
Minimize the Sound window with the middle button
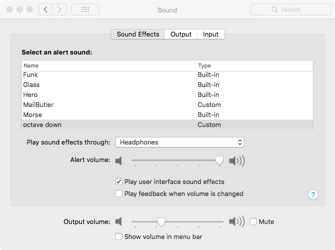pyautogui.click(x=20, y=9)
